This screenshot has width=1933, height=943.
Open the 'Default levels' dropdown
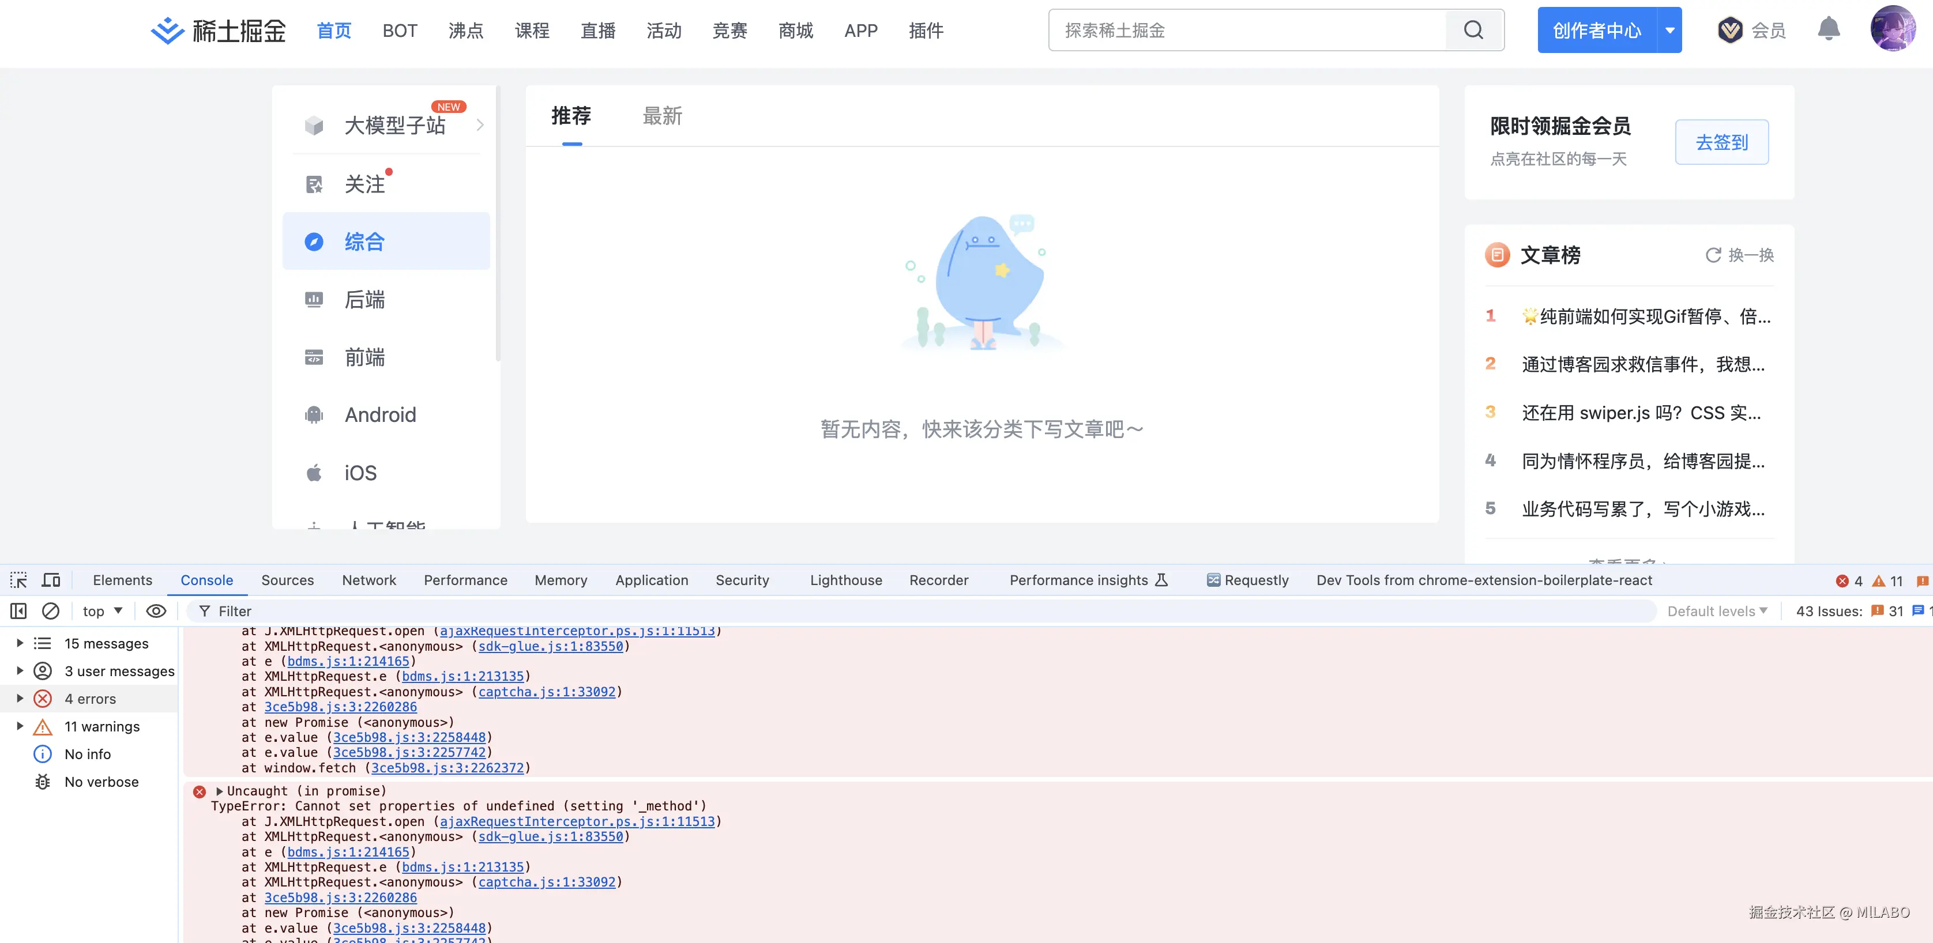(x=1716, y=610)
